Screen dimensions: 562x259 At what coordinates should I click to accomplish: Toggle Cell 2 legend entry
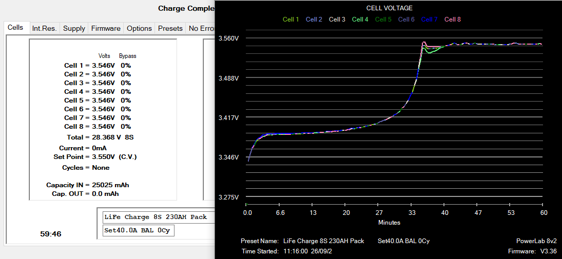[x=314, y=19]
